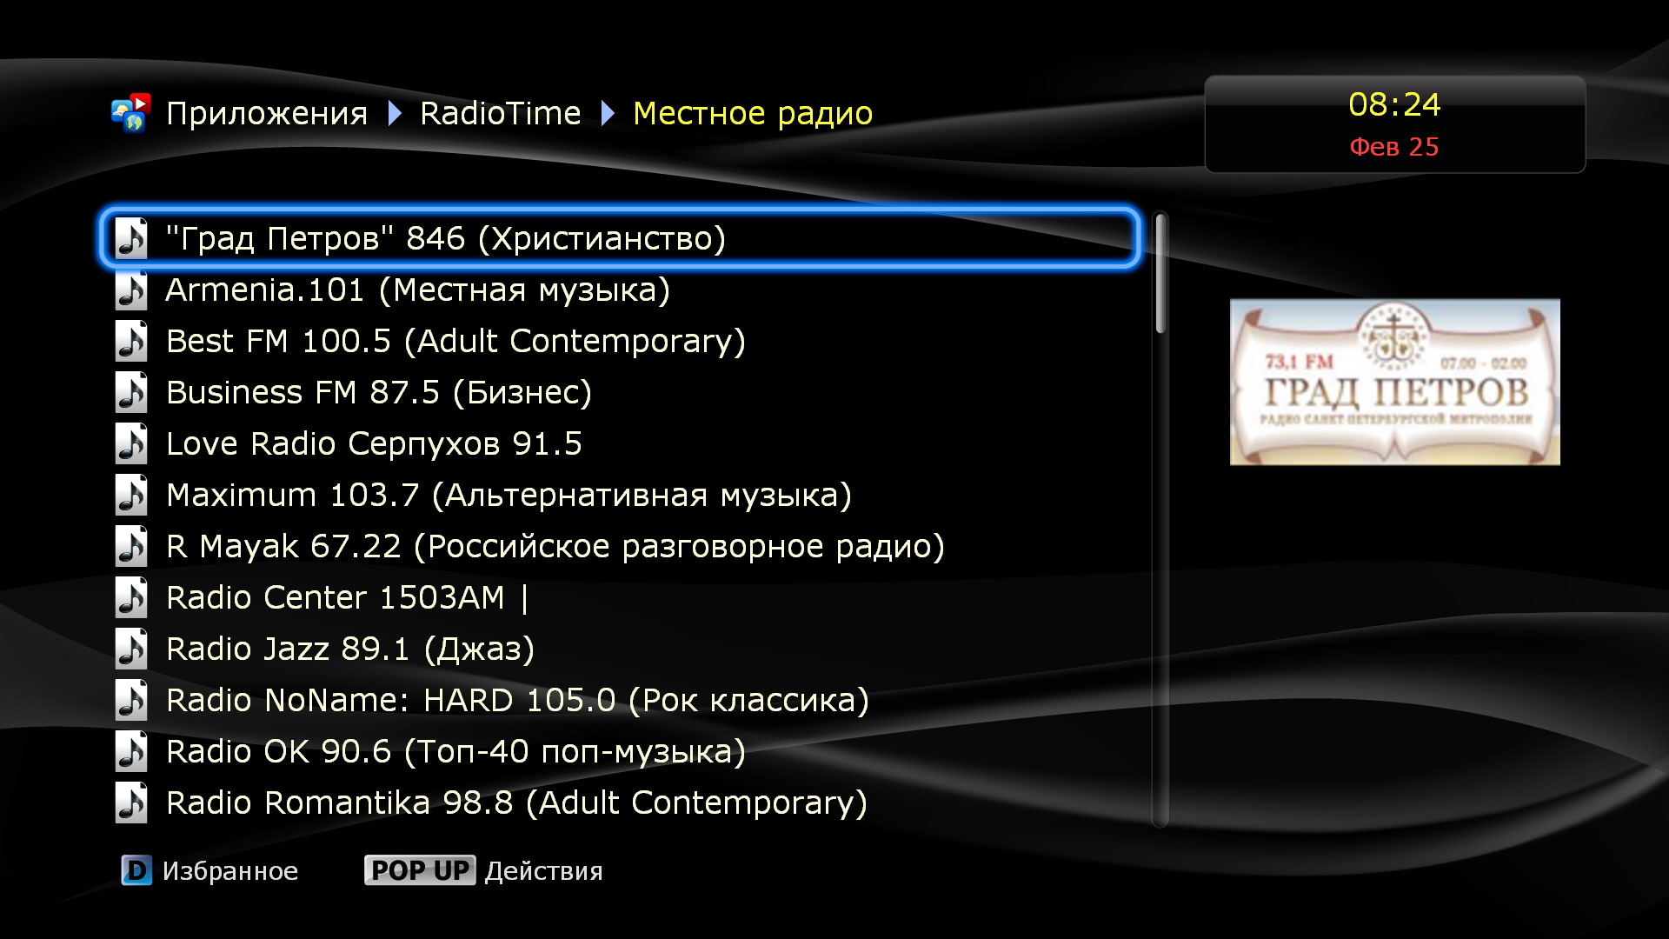Click music note icon beside Armenia.101
The width and height of the screenshot is (1669, 939).
pyautogui.click(x=131, y=290)
